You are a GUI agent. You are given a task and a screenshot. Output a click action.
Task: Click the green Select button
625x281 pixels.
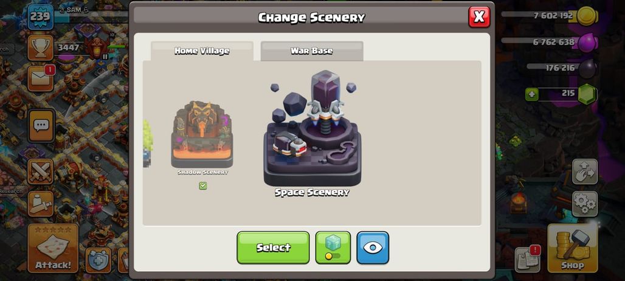273,248
